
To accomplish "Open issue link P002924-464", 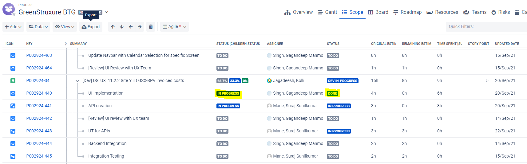I will [x=39, y=68].
